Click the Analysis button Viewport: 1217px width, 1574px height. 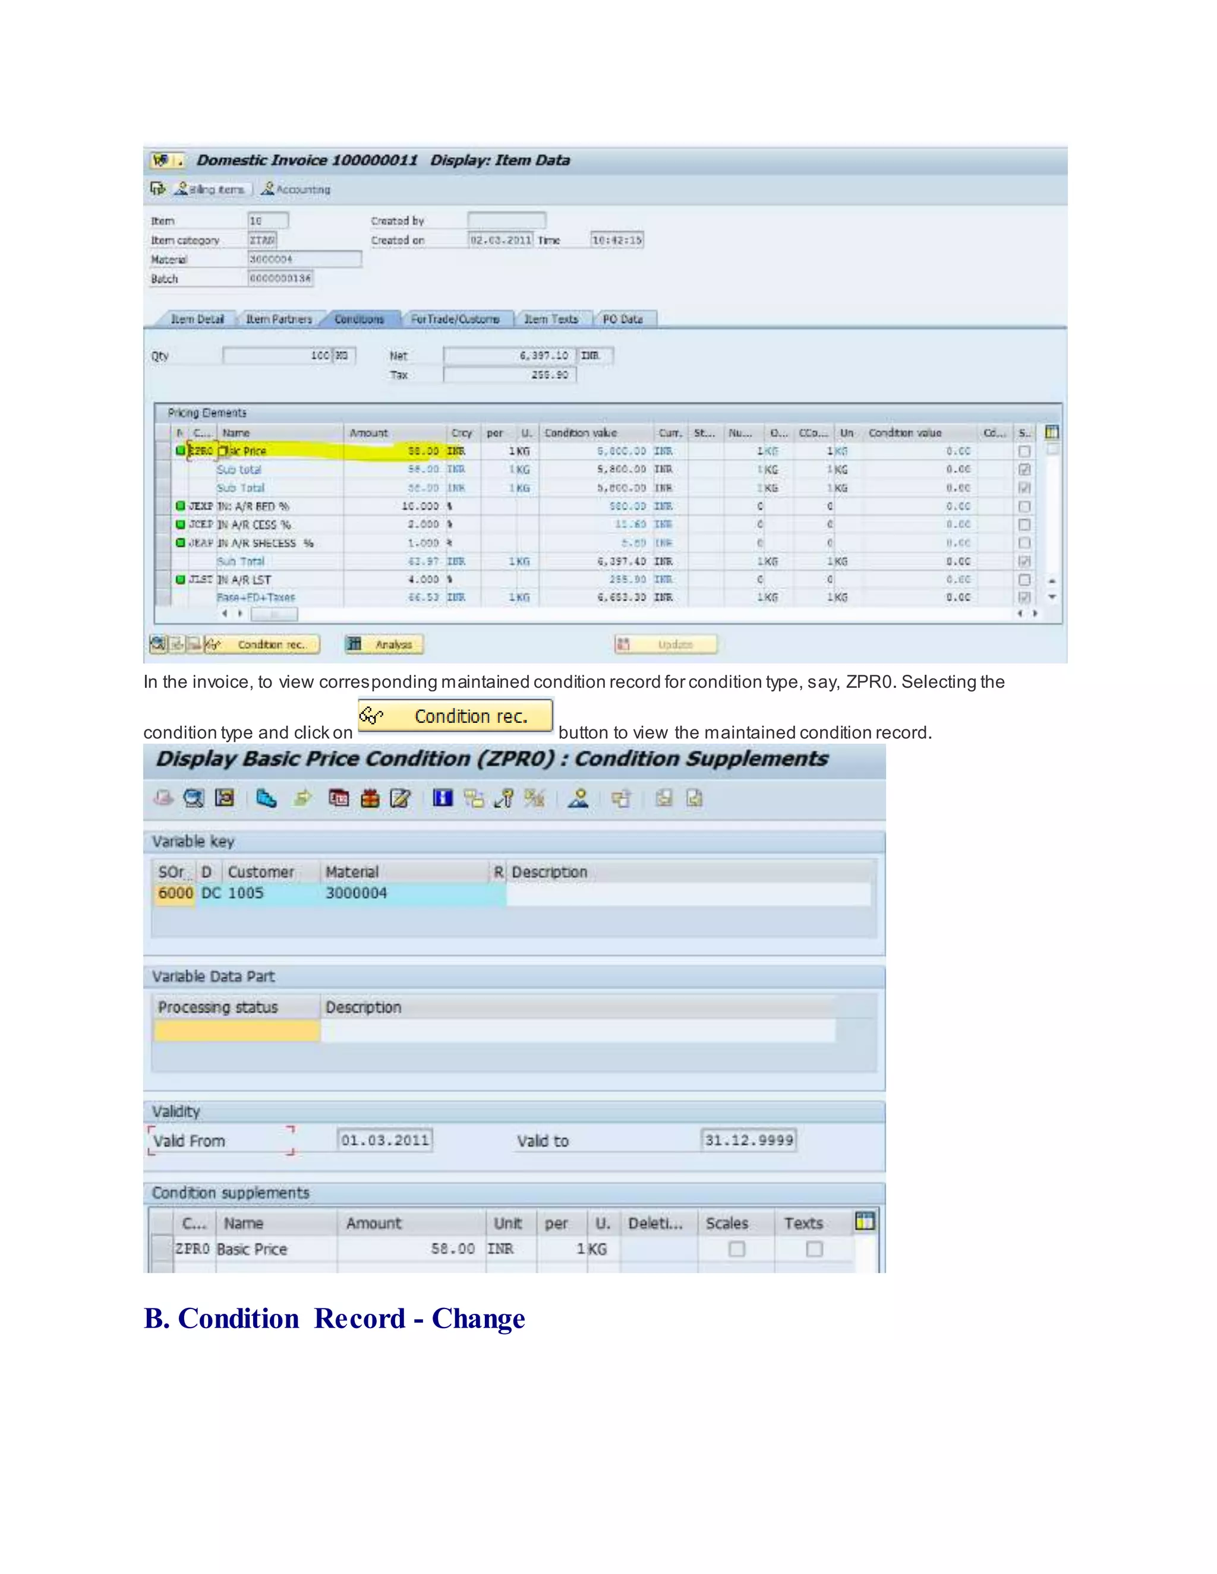click(x=384, y=644)
